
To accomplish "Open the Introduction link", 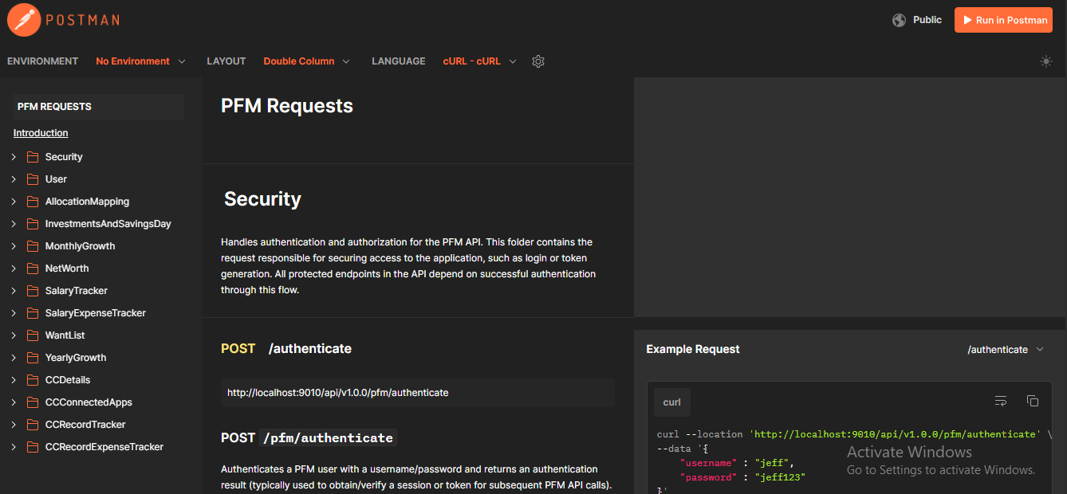I will pos(41,133).
